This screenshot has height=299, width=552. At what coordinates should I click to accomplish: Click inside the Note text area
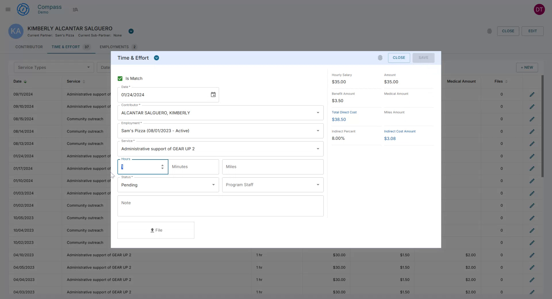coord(220,206)
